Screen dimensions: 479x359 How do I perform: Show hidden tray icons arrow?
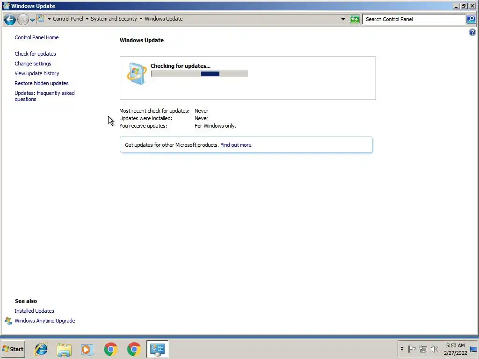[x=402, y=349]
